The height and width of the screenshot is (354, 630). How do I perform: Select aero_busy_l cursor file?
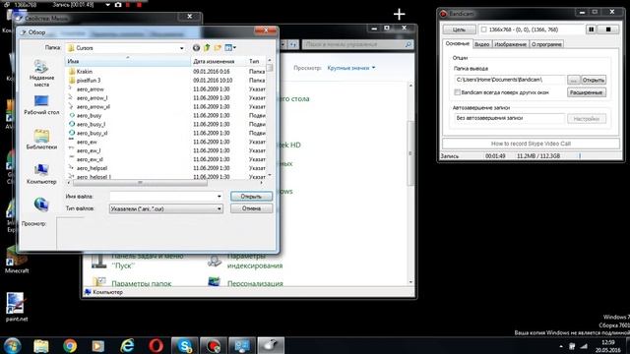[92, 125]
